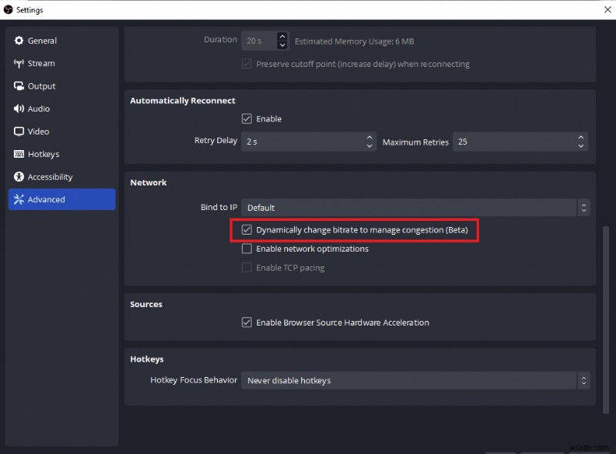This screenshot has width=616, height=454.
Task: Decrease the Maximum Retries value
Action: (581, 146)
